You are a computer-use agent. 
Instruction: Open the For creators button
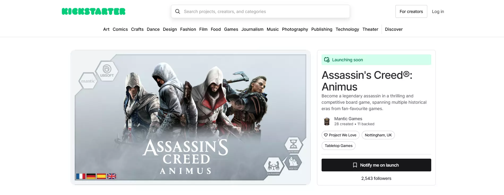tap(411, 11)
